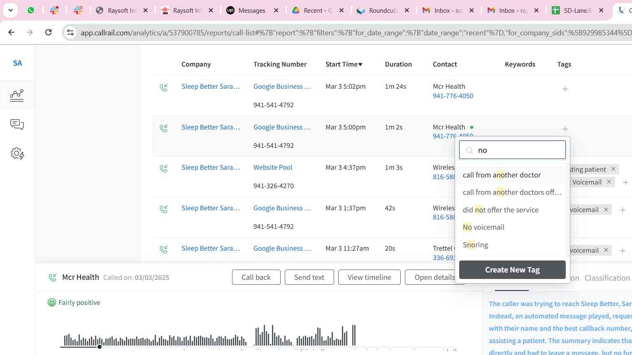Viewport: 632px width, 355px height.
Task: Switch to the Classification tab
Action: [x=607, y=278]
